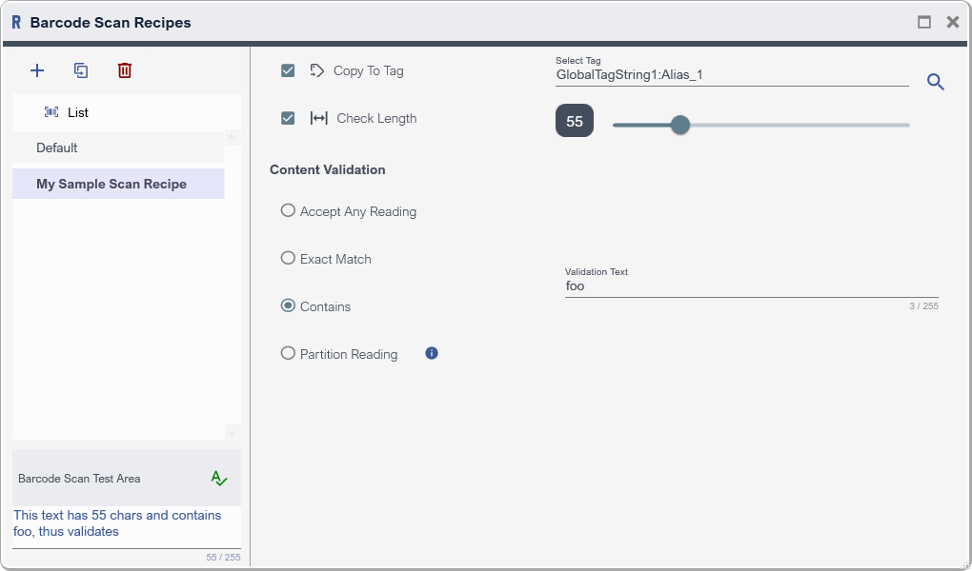The width and height of the screenshot is (972, 571).
Task: Maximize the Barcode Scan Recipes window
Action: coord(923,22)
